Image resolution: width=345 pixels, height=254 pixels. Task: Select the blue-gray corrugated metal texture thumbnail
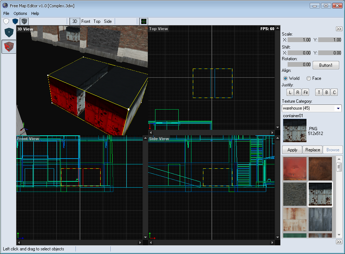click(x=320, y=220)
